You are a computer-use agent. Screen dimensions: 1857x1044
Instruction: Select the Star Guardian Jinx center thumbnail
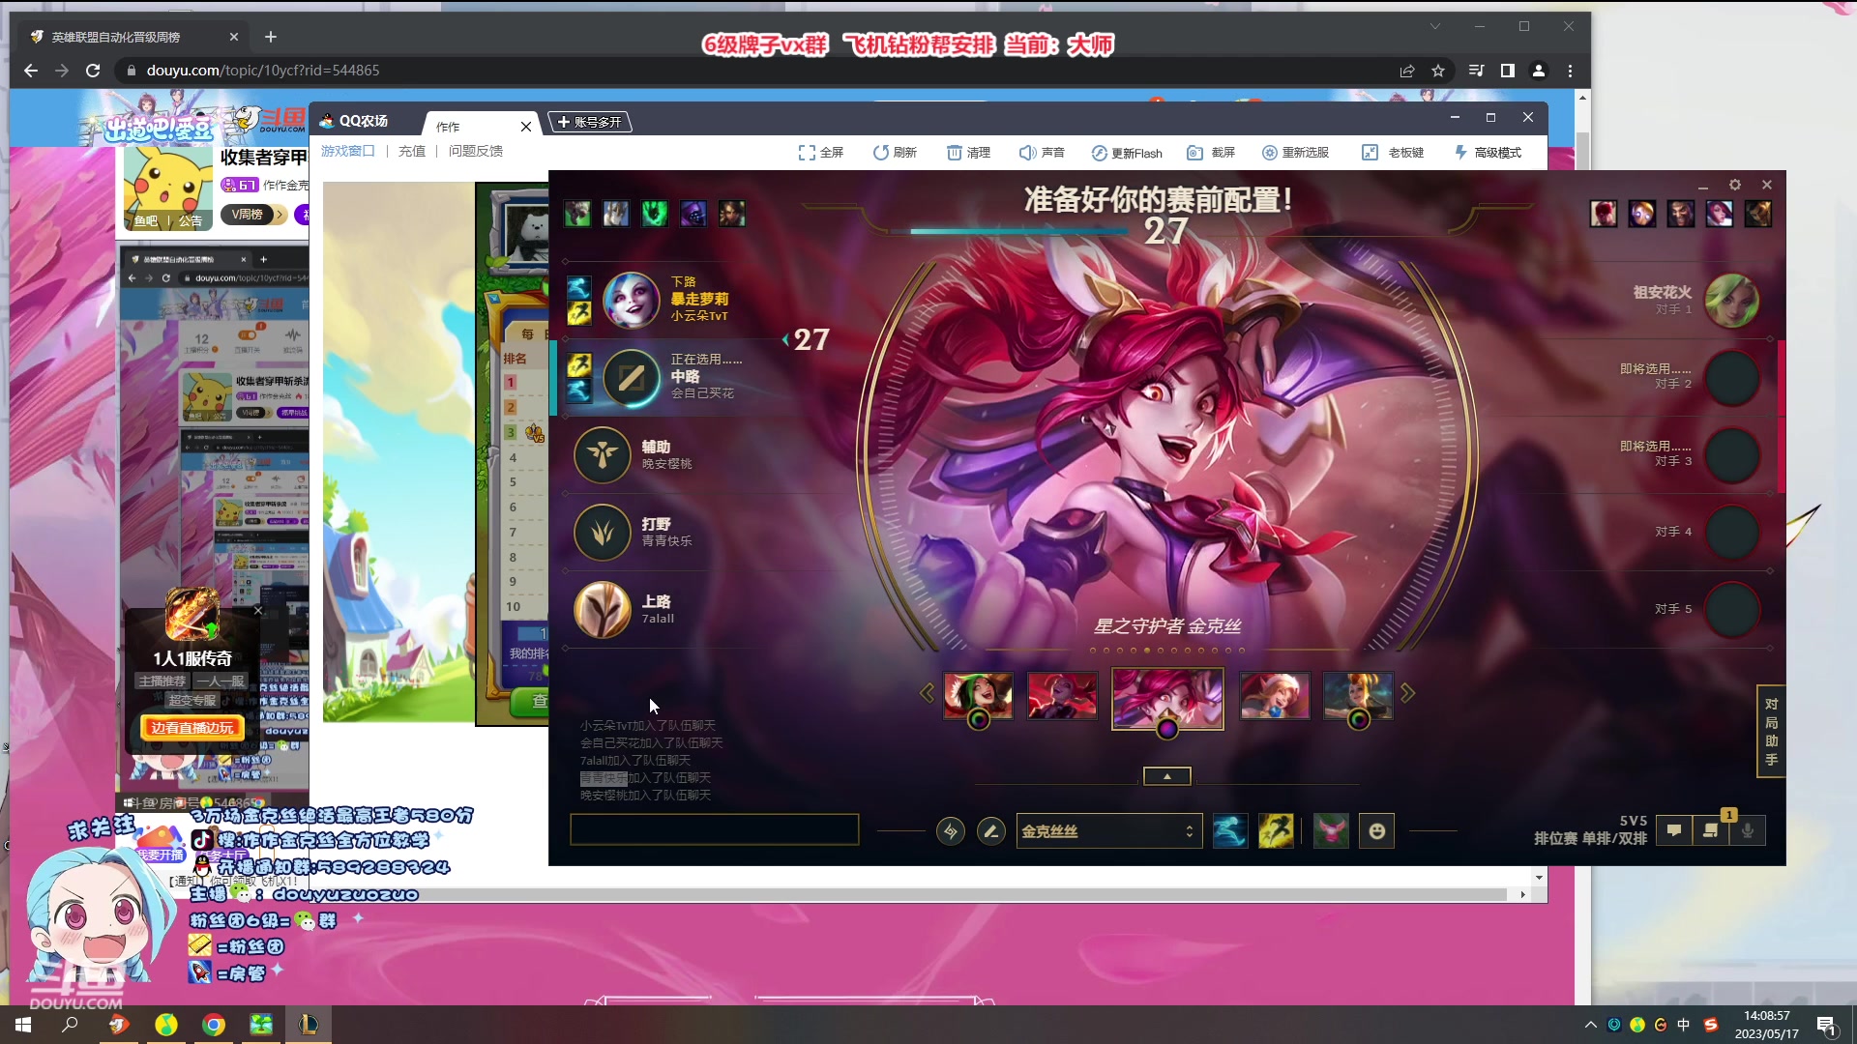pyautogui.click(x=1167, y=697)
